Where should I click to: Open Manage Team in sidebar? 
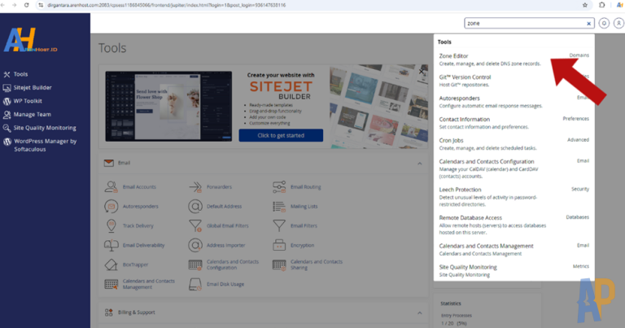[x=33, y=115]
